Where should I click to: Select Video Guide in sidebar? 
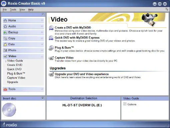15,61
